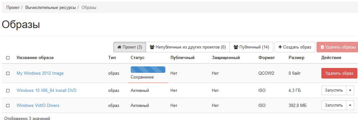
Task: Click the trash icon on Удалить образы
Action: coord(322,47)
